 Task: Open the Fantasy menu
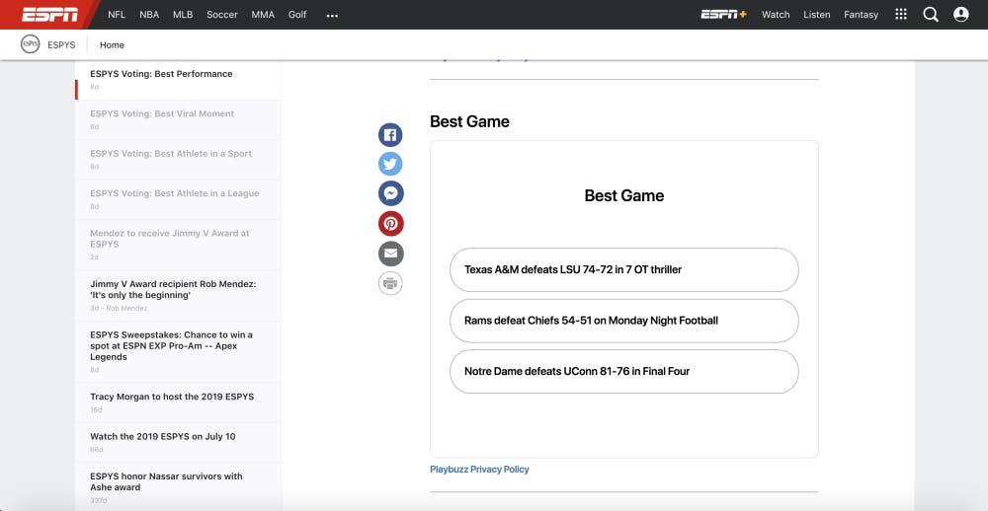(x=861, y=15)
